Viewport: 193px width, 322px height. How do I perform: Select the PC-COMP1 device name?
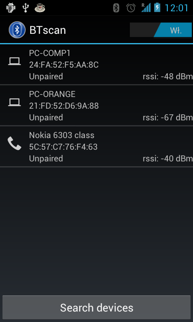[49, 53]
